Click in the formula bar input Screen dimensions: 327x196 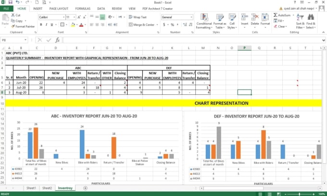point(192,40)
